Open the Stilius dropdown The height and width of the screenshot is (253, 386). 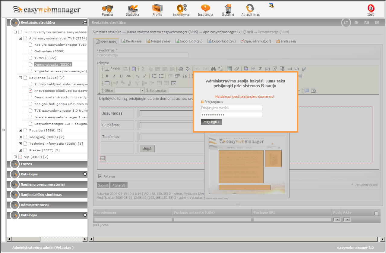click(x=130, y=90)
